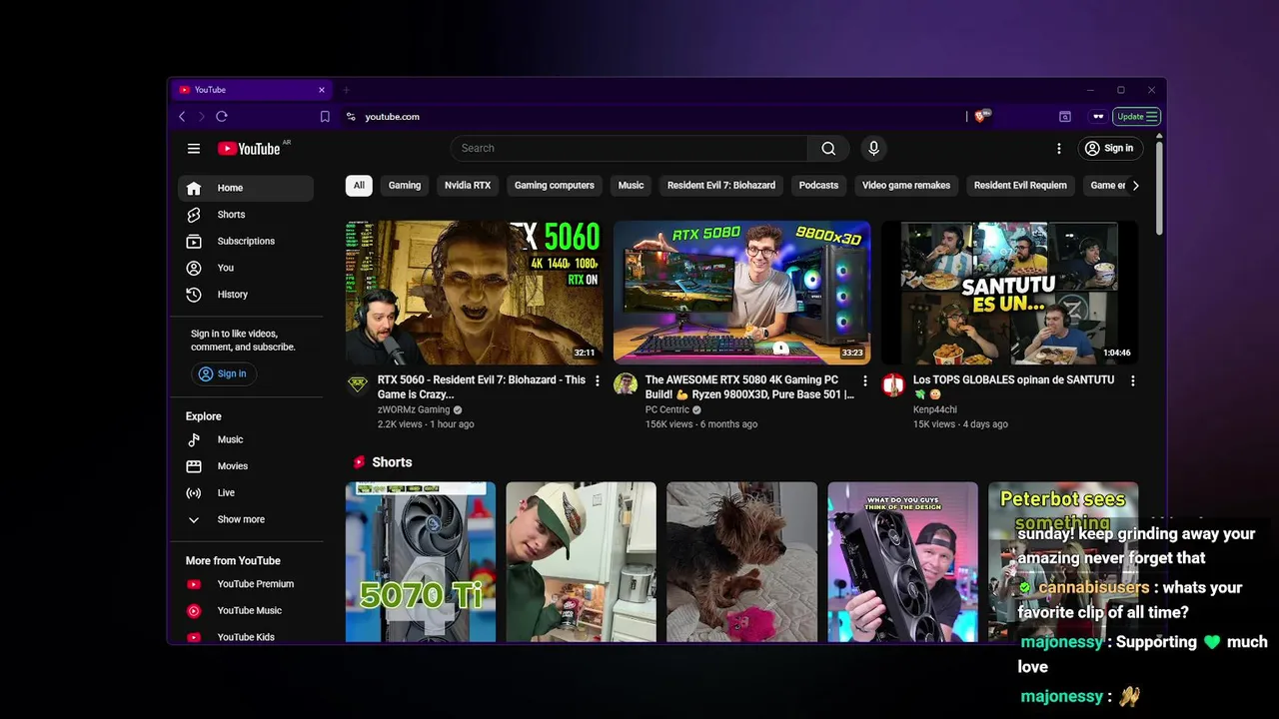1279x719 pixels.
Task: Select the Video game remakes chip
Action: (x=906, y=185)
